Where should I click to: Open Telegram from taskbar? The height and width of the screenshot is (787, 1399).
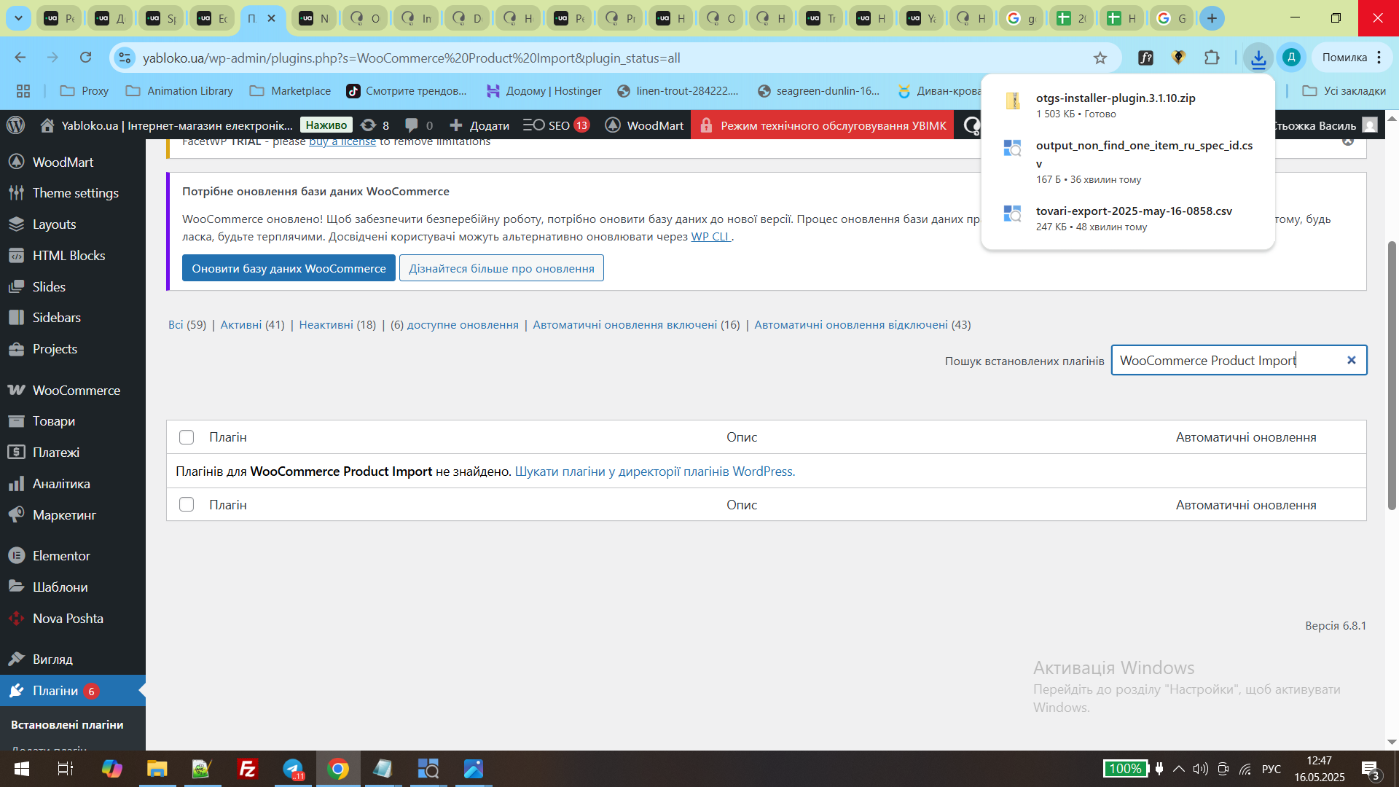point(293,769)
